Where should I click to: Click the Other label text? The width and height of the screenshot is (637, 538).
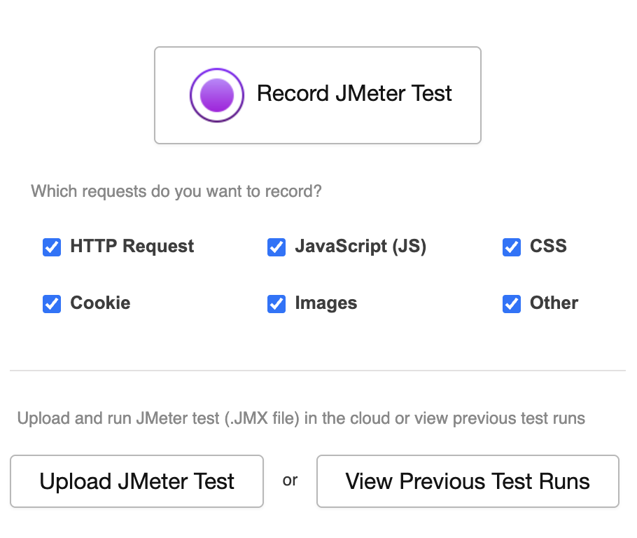coord(554,303)
